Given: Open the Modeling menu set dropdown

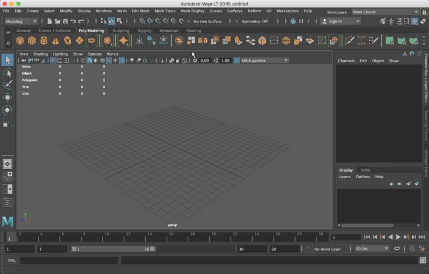Looking at the screenshot, I should [21, 21].
